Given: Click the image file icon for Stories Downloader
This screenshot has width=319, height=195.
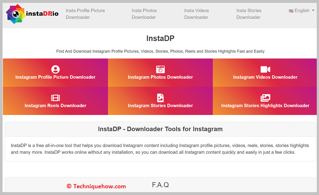Looking at the screenshot, I should tap(160, 98).
